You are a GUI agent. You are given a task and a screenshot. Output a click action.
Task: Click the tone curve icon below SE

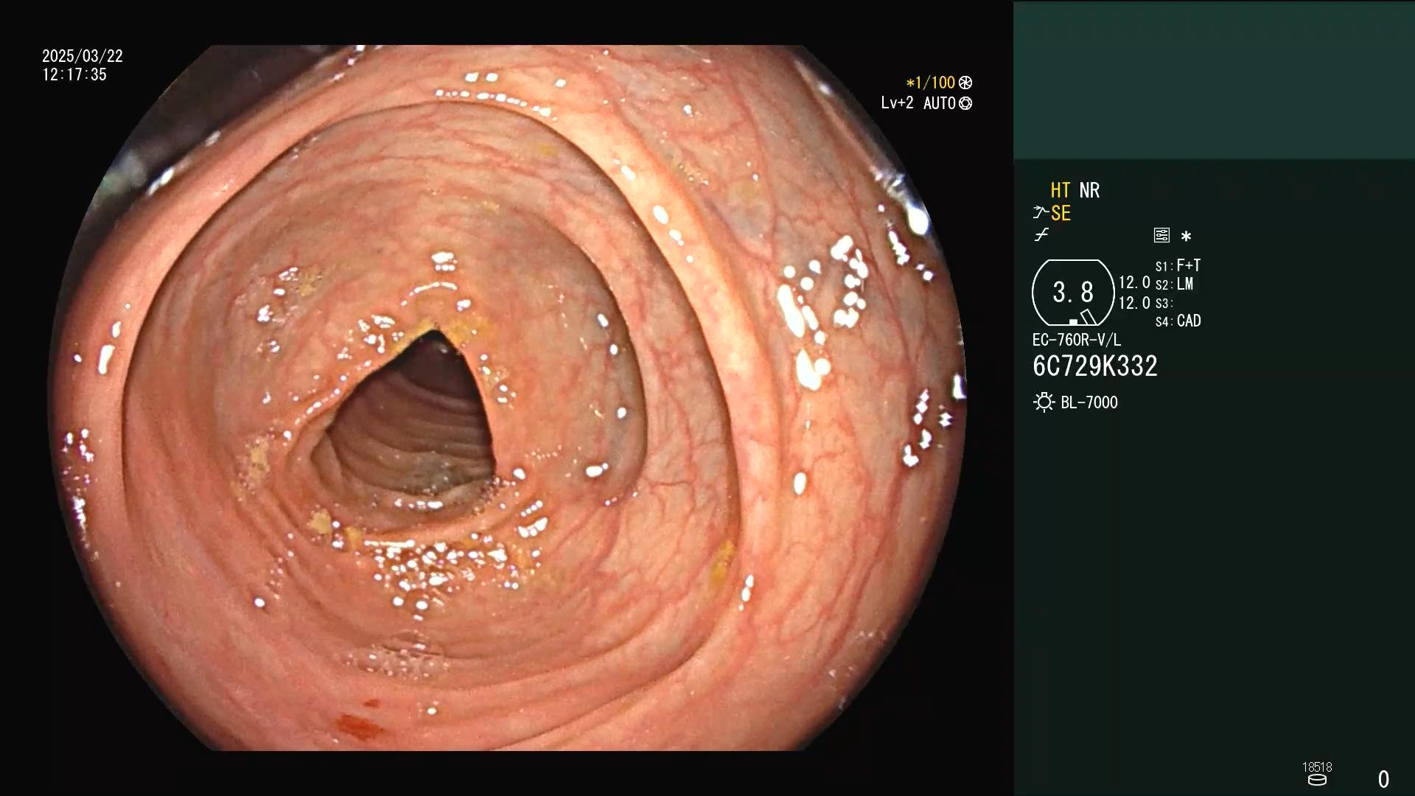click(1041, 235)
